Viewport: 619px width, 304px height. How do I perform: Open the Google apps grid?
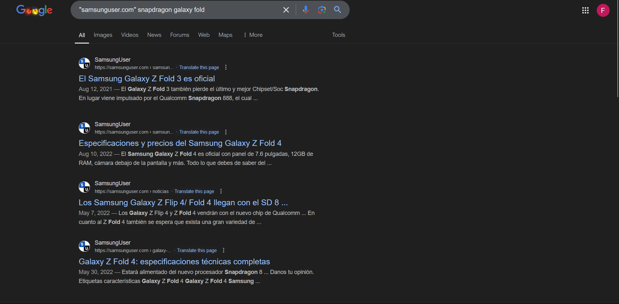click(x=585, y=10)
